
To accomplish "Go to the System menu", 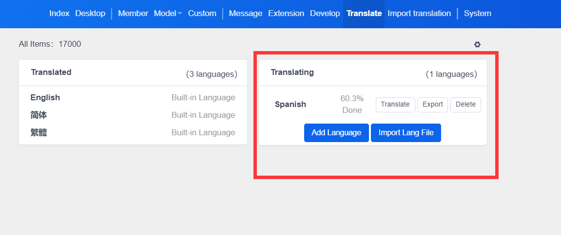I will [x=477, y=14].
